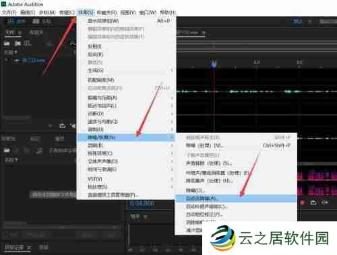The height and width of the screenshot is (255, 337).
Task: Click the third icon in the Files panel toolbar
Action: click(27, 43)
